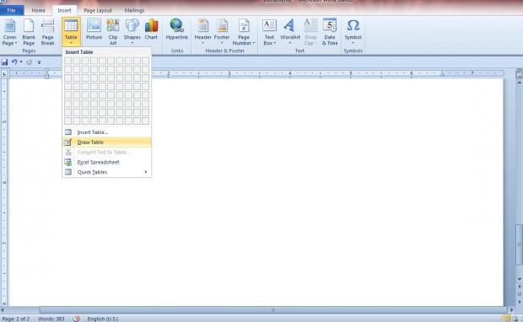Undo the last action

14,62
